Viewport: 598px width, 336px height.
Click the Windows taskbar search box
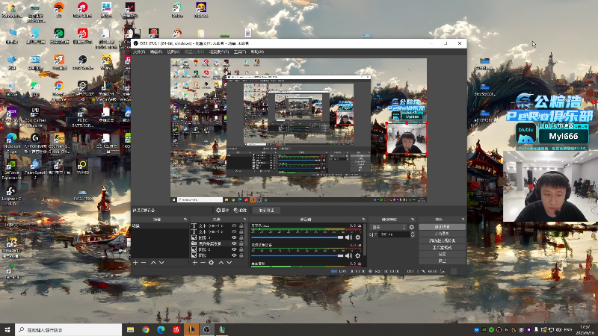click(x=68, y=330)
